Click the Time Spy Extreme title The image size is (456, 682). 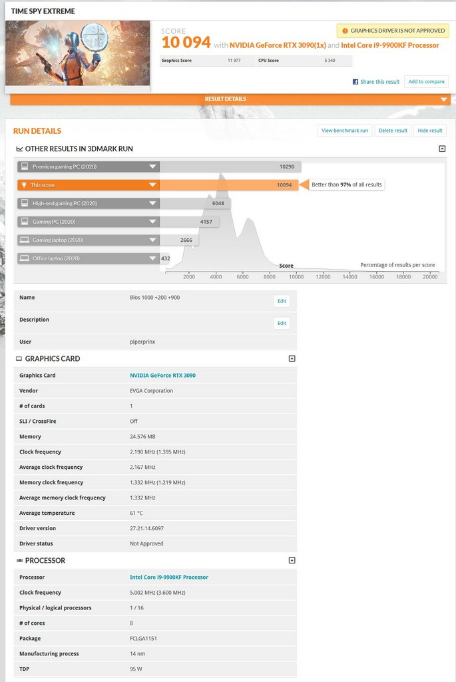point(43,11)
